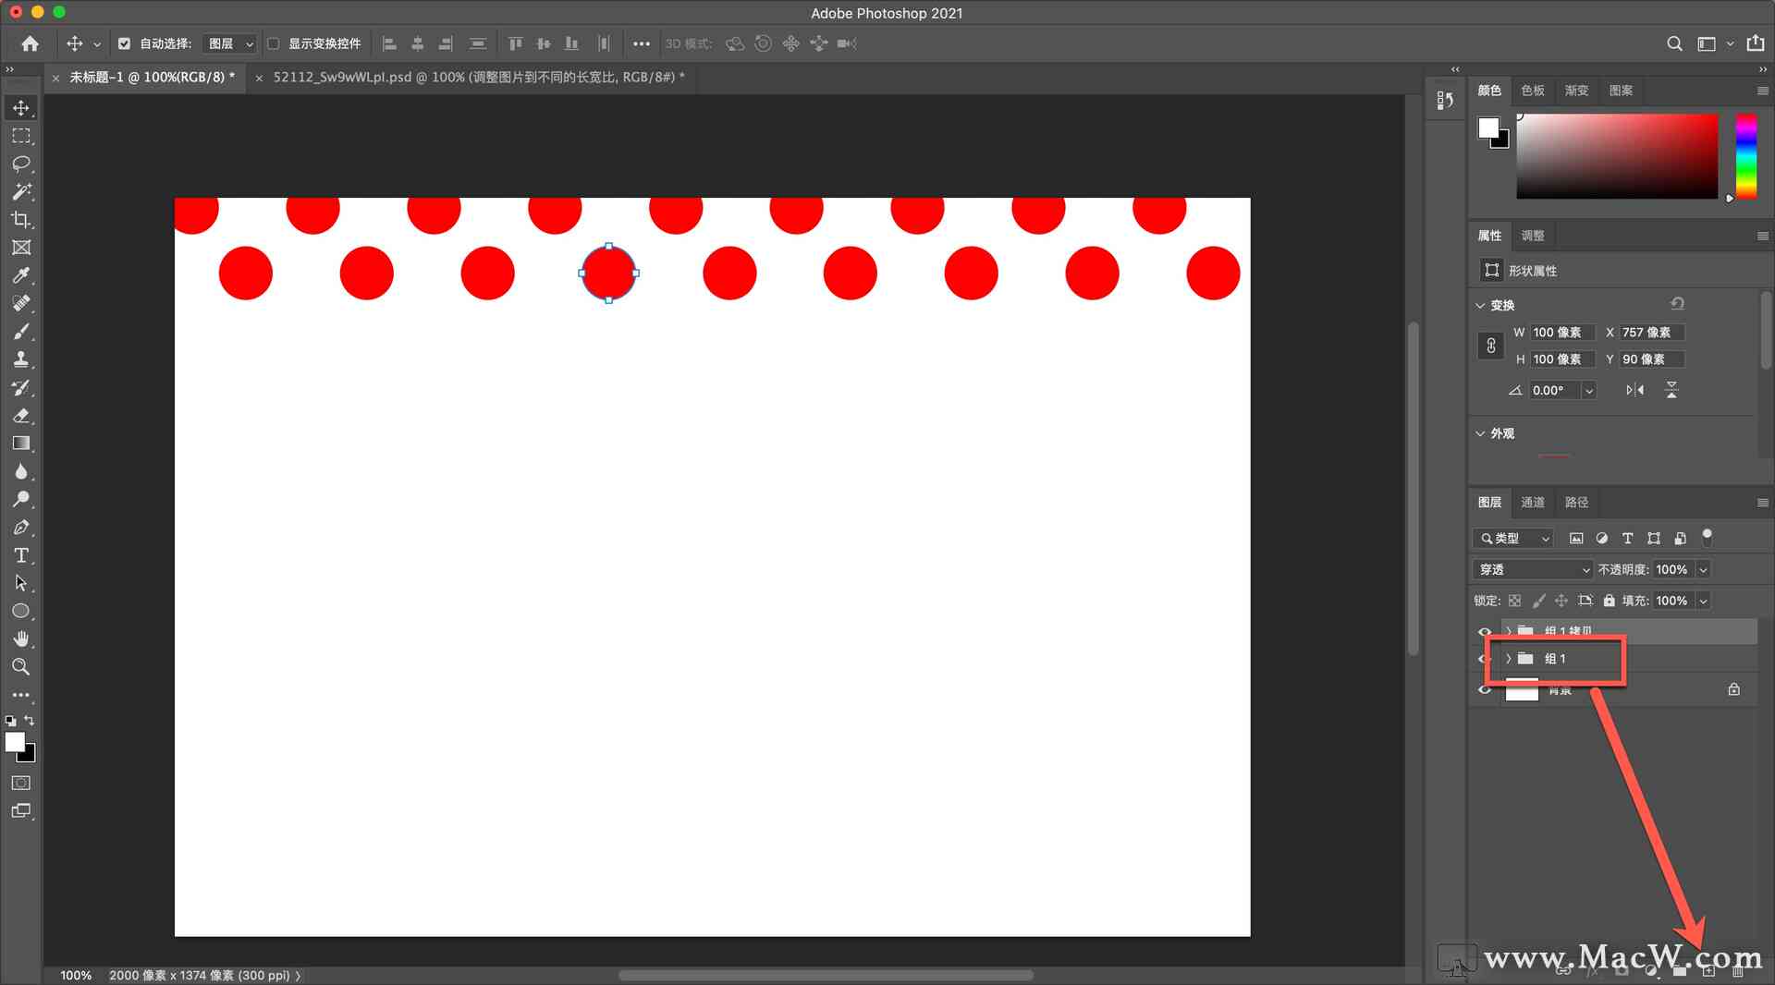Open the blend mode dropdown
Image resolution: width=1775 pixels, height=985 pixels.
coord(1533,569)
